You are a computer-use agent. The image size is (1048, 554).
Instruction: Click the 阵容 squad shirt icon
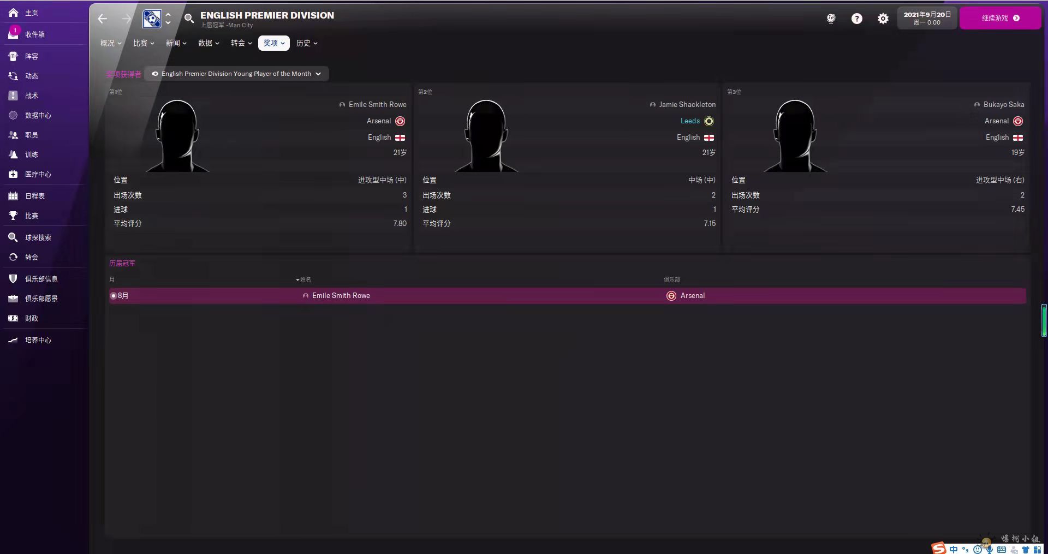[14, 56]
